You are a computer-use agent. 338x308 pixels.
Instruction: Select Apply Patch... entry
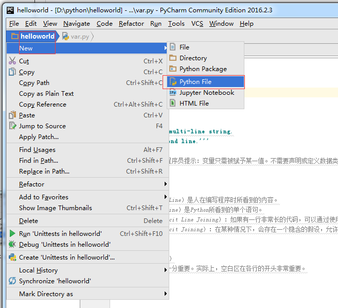(87, 136)
